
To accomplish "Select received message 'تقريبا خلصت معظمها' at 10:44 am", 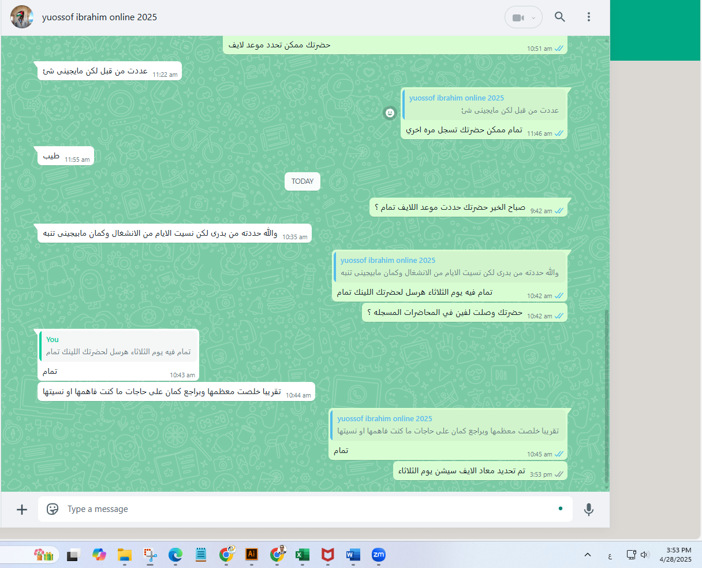I will point(176,392).
